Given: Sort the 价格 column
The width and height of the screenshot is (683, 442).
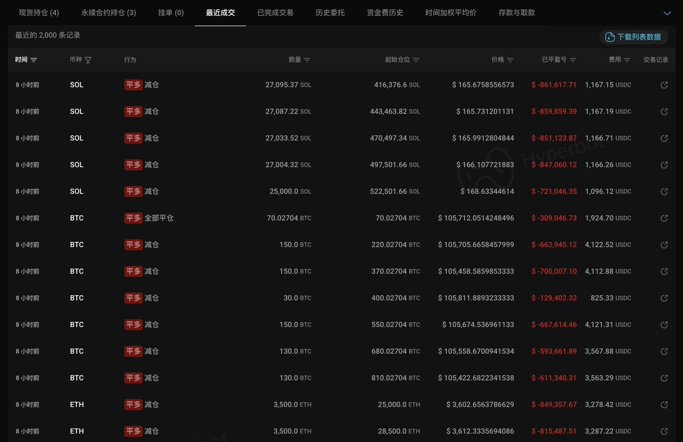Looking at the screenshot, I should (x=510, y=60).
